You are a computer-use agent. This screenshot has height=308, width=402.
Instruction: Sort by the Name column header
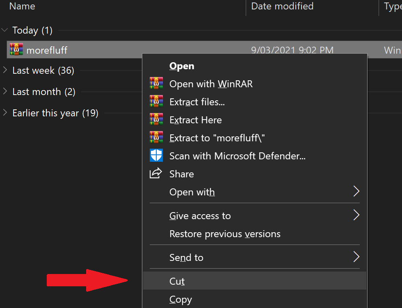(x=22, y=6)
